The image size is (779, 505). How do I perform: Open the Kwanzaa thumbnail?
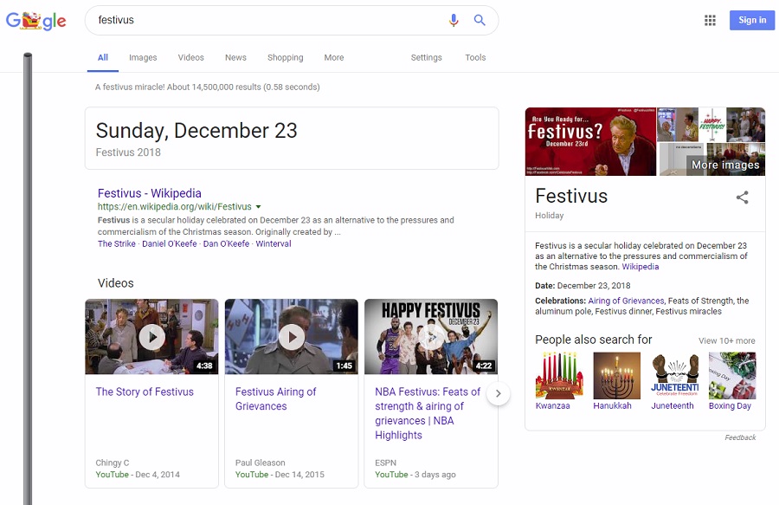pos(559,375)
